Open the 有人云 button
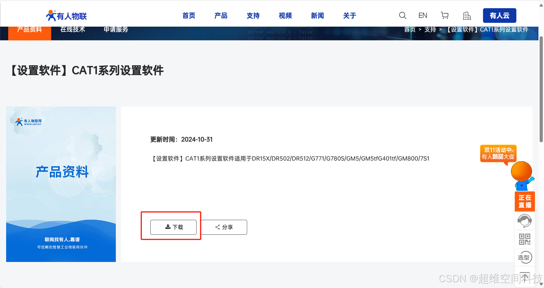The width and height of the screenshot is (544, 288). [x=500, y=16]
